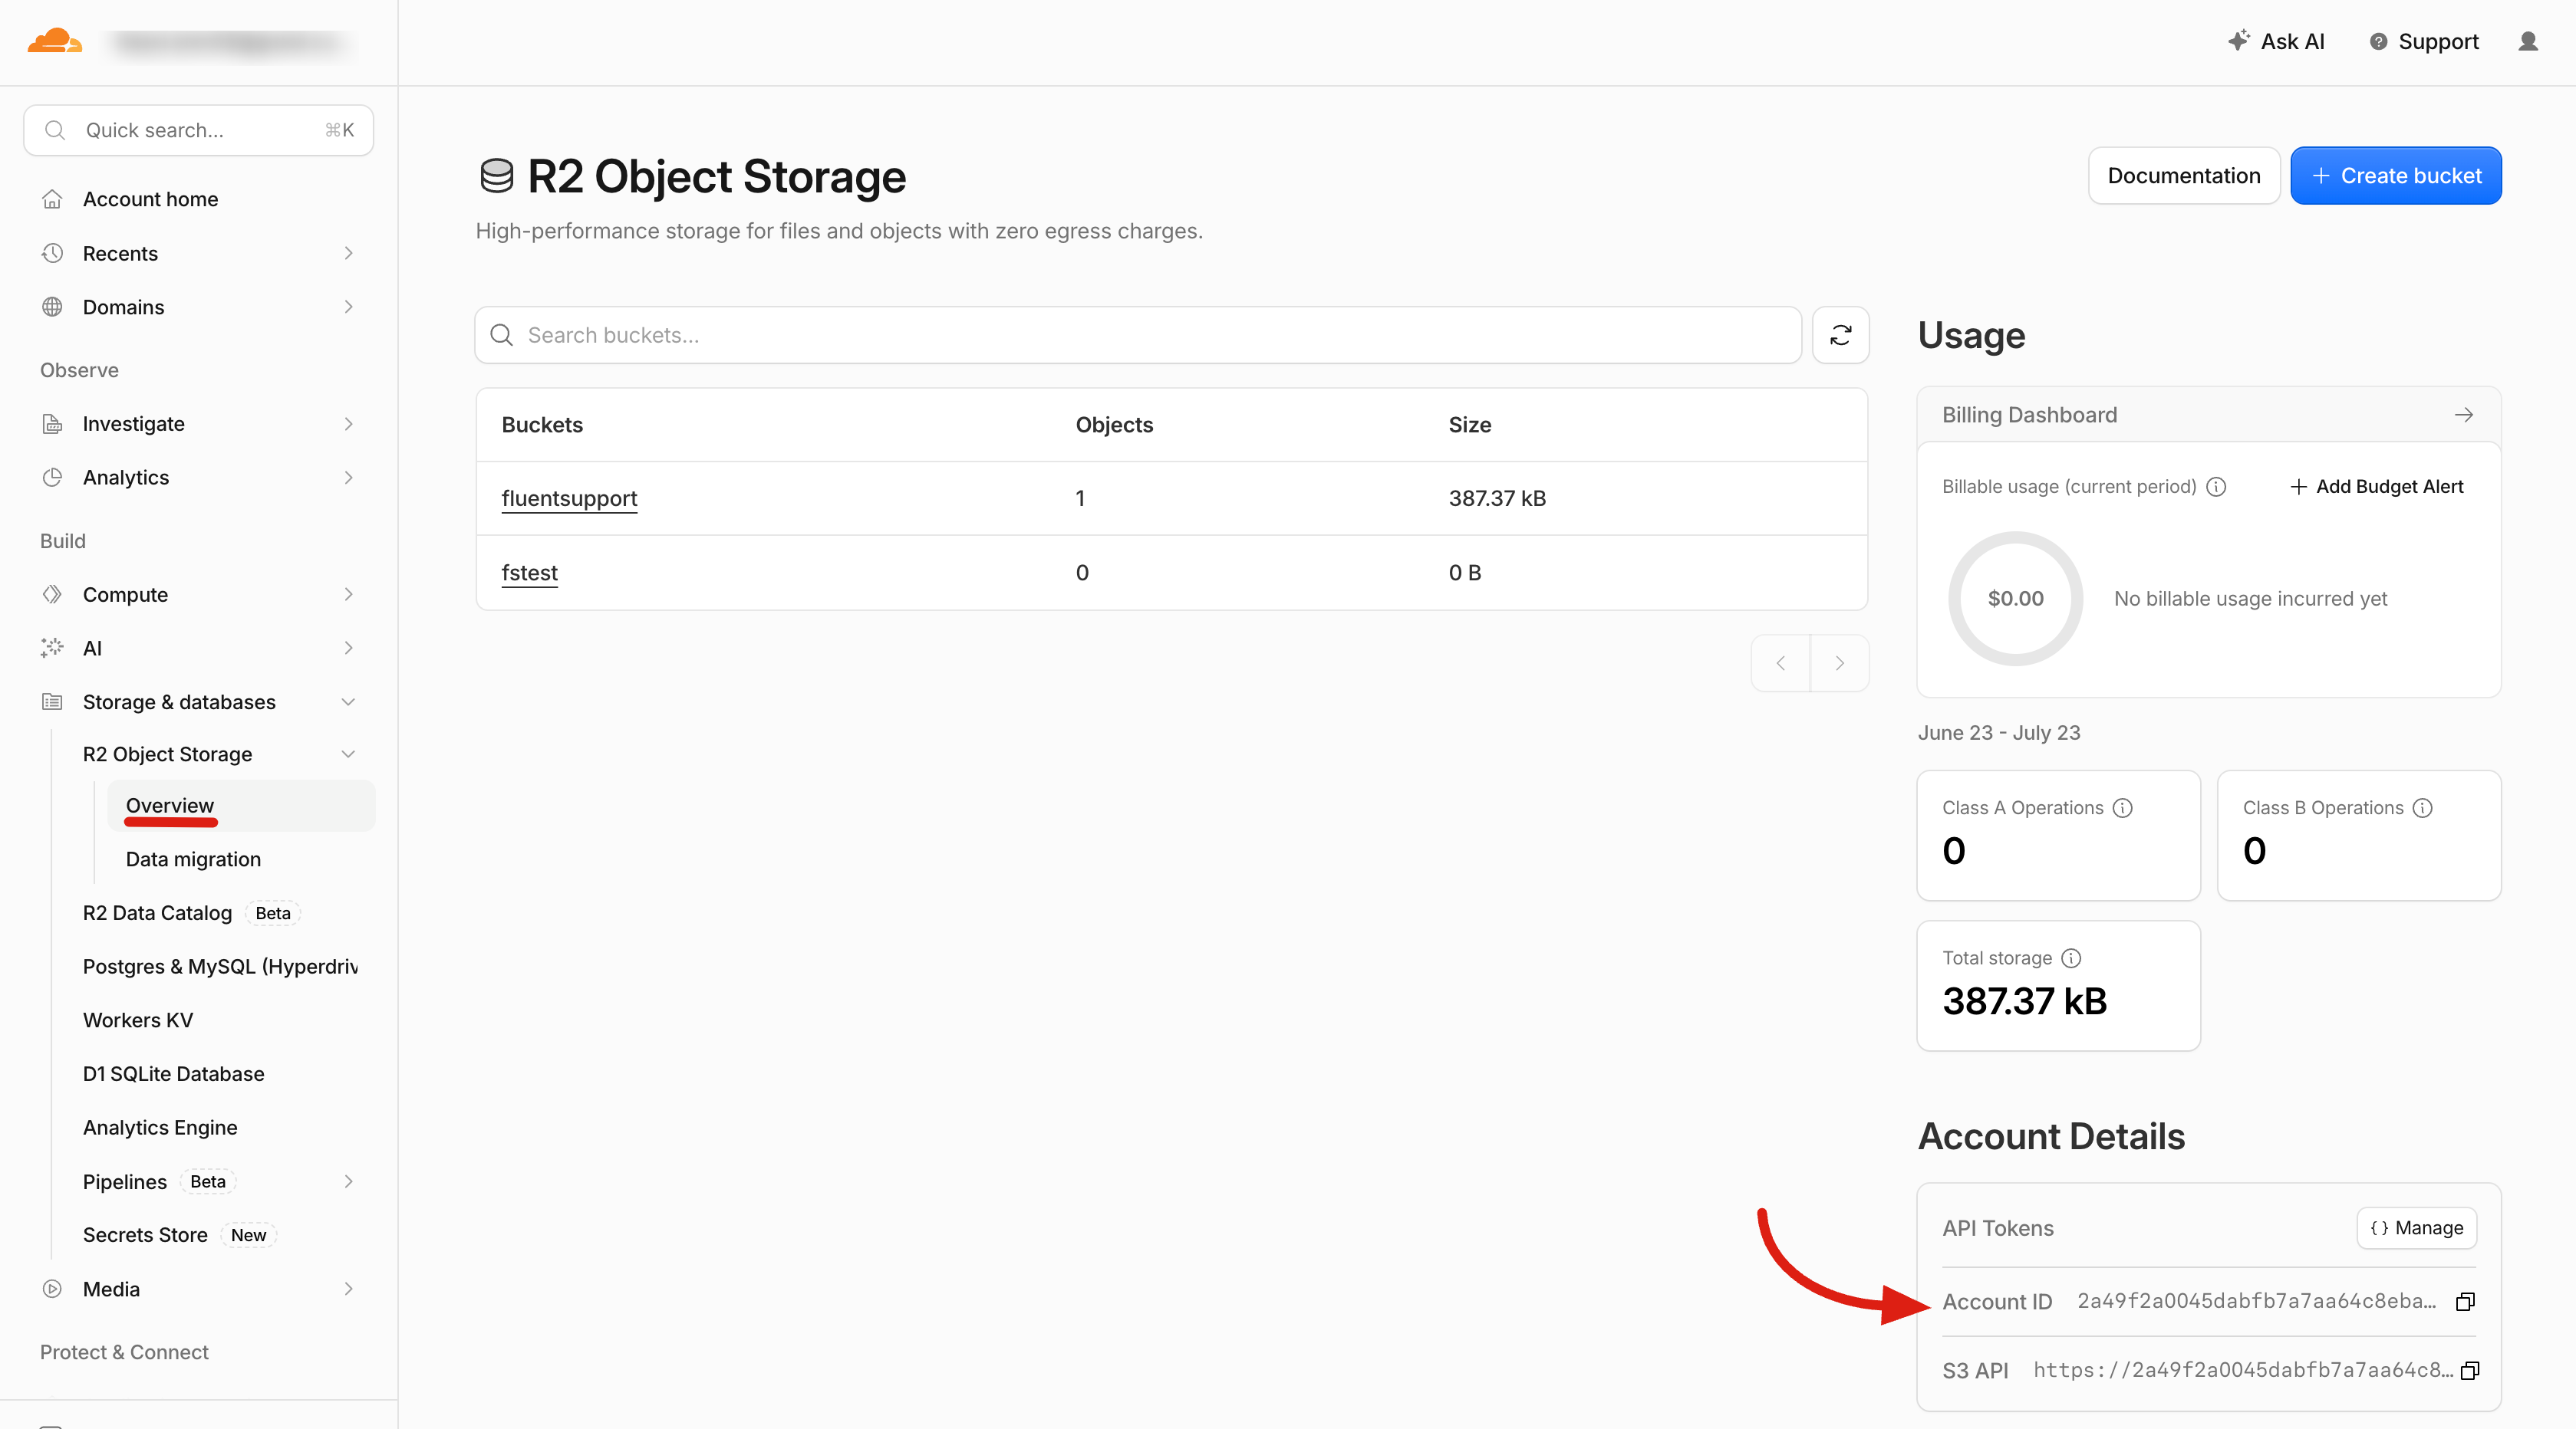Open Account home in sidebar
The image size is (2576, 1429).
click(x=150, y=199)
